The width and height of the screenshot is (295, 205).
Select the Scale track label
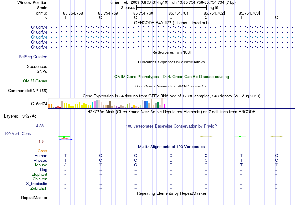tap(42, 8)
